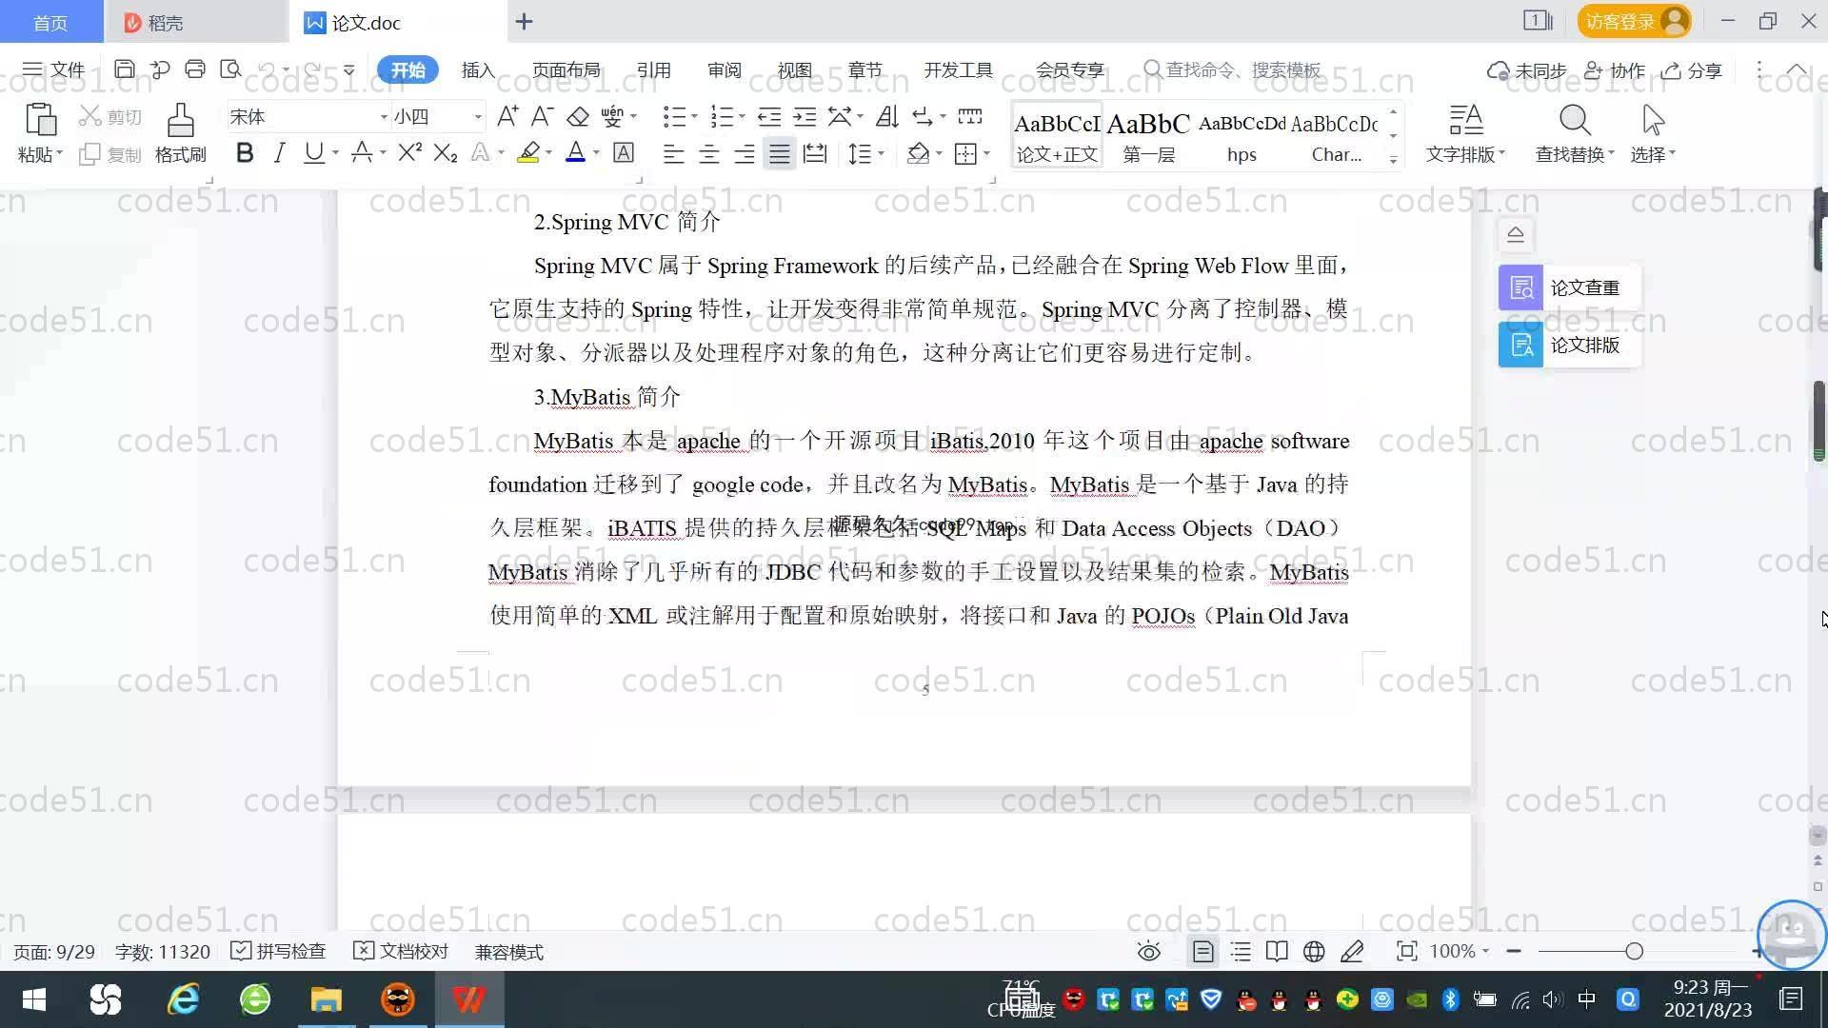Collapse the side tool panel arrow

pos(1516,234)
